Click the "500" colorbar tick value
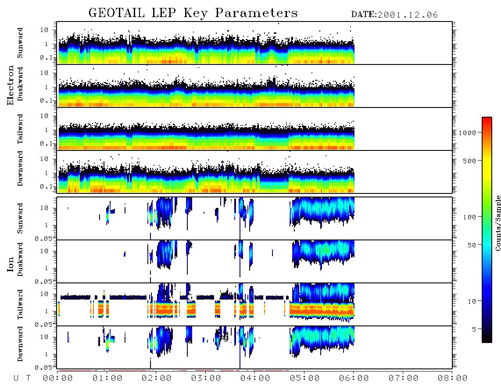The width and height of the screenshot is (501, 386). (x=469, y=161)
